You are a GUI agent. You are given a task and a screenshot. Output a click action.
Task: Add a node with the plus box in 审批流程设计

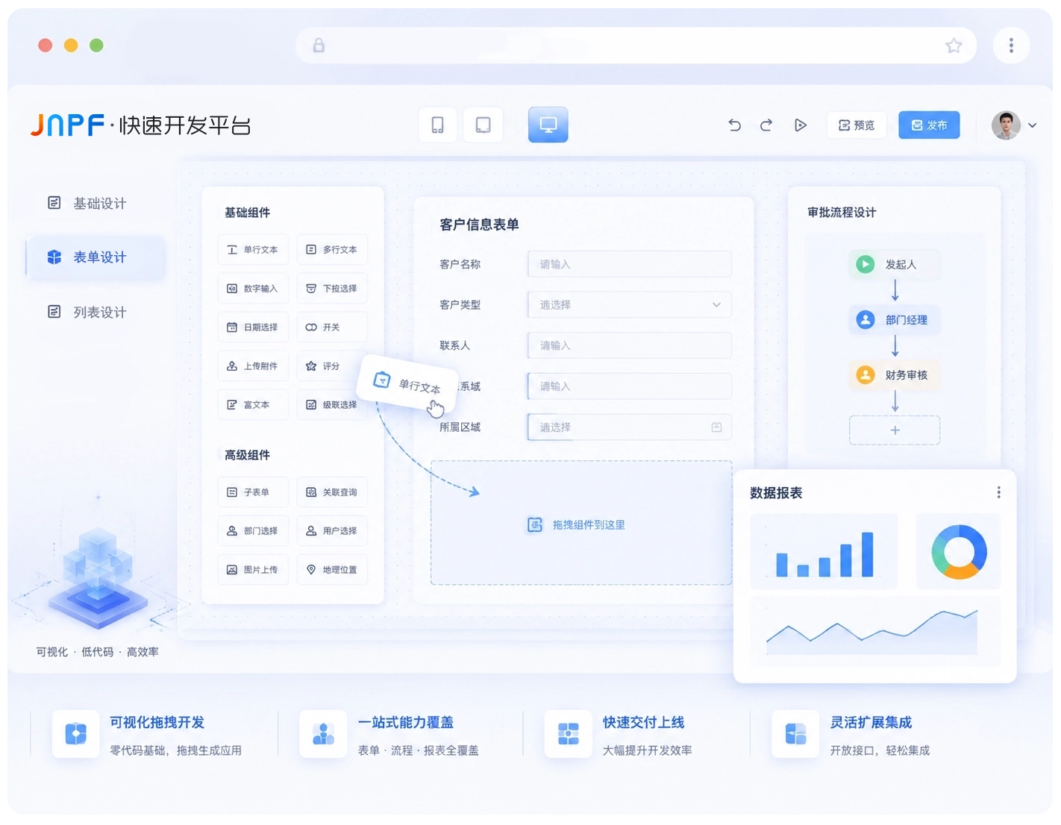click(x=895, y=430)
